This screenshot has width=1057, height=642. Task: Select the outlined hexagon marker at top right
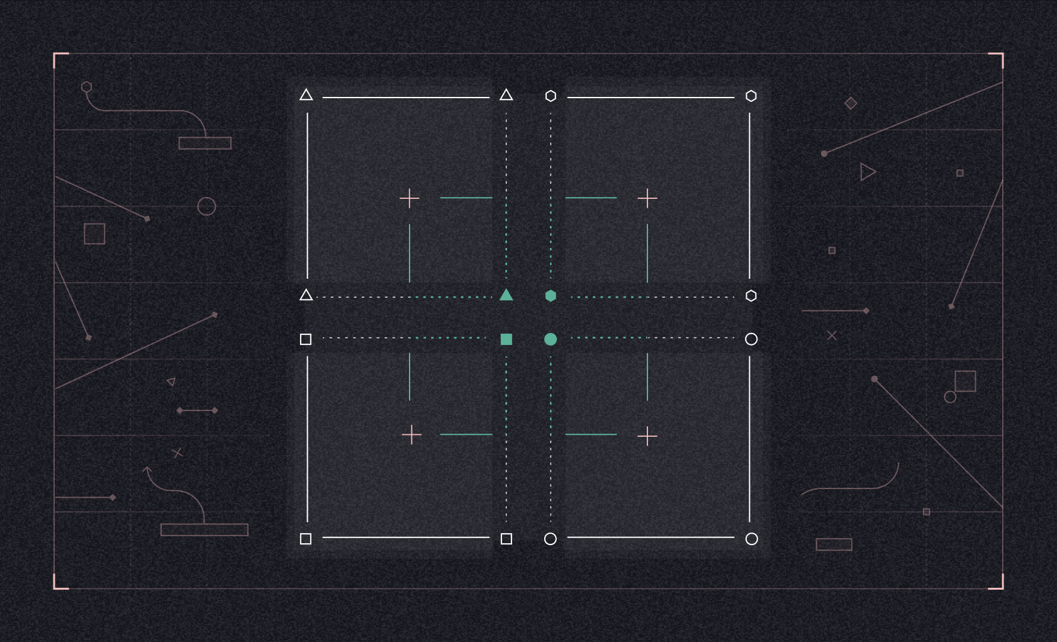pyautogui.click(x=751, y=96)
